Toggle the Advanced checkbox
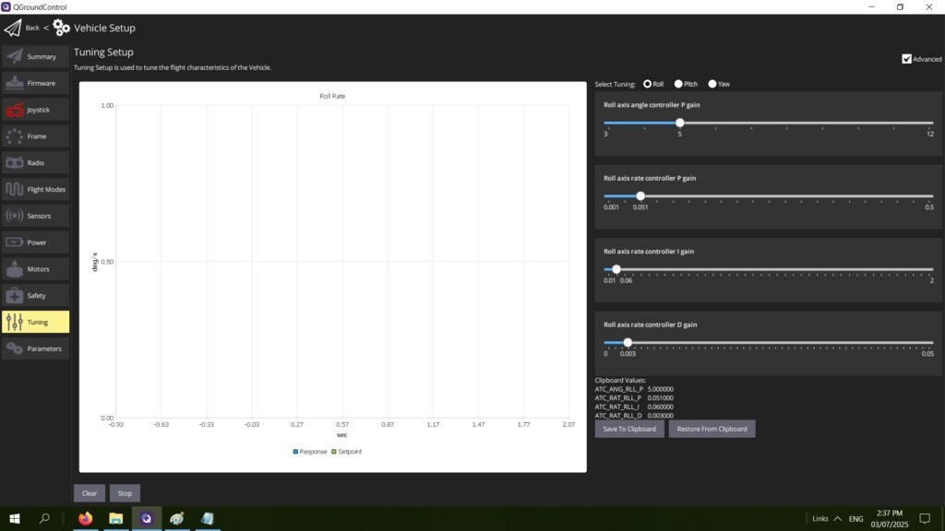The width and height of the screenshot is (945, 531). 906,59
